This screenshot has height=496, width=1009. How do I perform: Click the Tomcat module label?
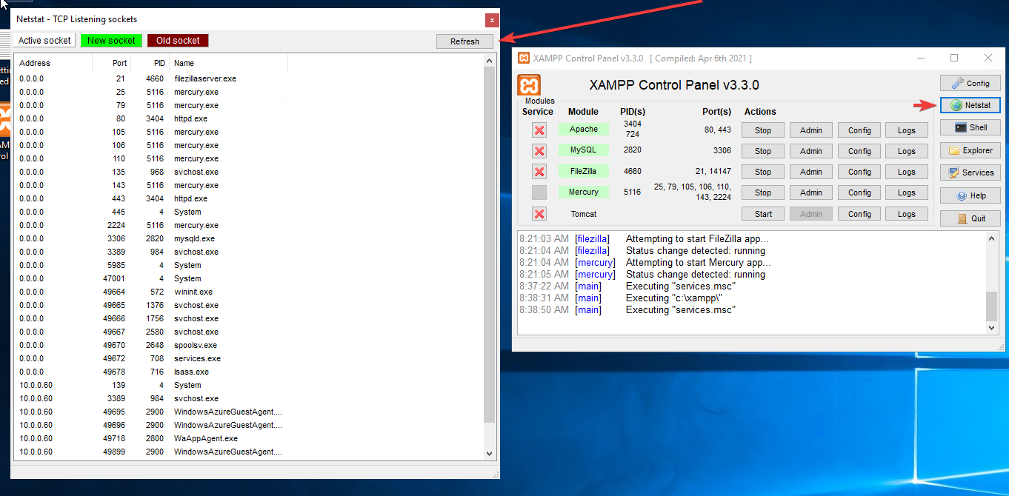click(x=583, y=214)
